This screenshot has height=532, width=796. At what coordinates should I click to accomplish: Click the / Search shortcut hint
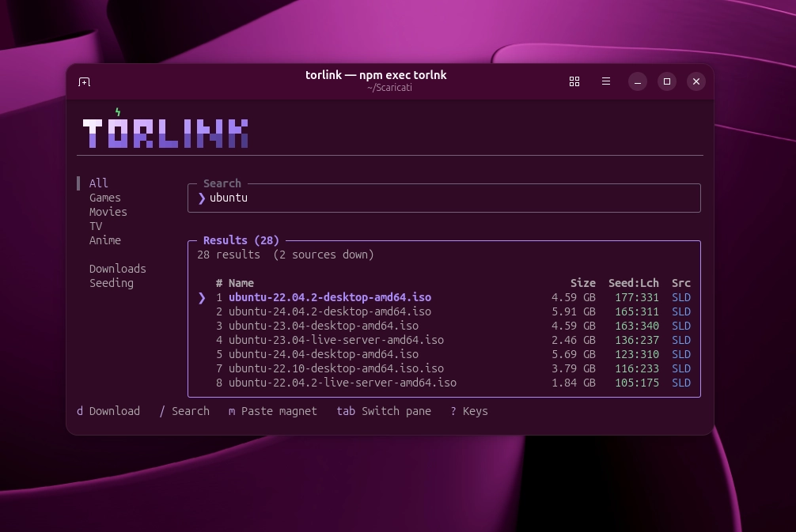tap(184, 411)
